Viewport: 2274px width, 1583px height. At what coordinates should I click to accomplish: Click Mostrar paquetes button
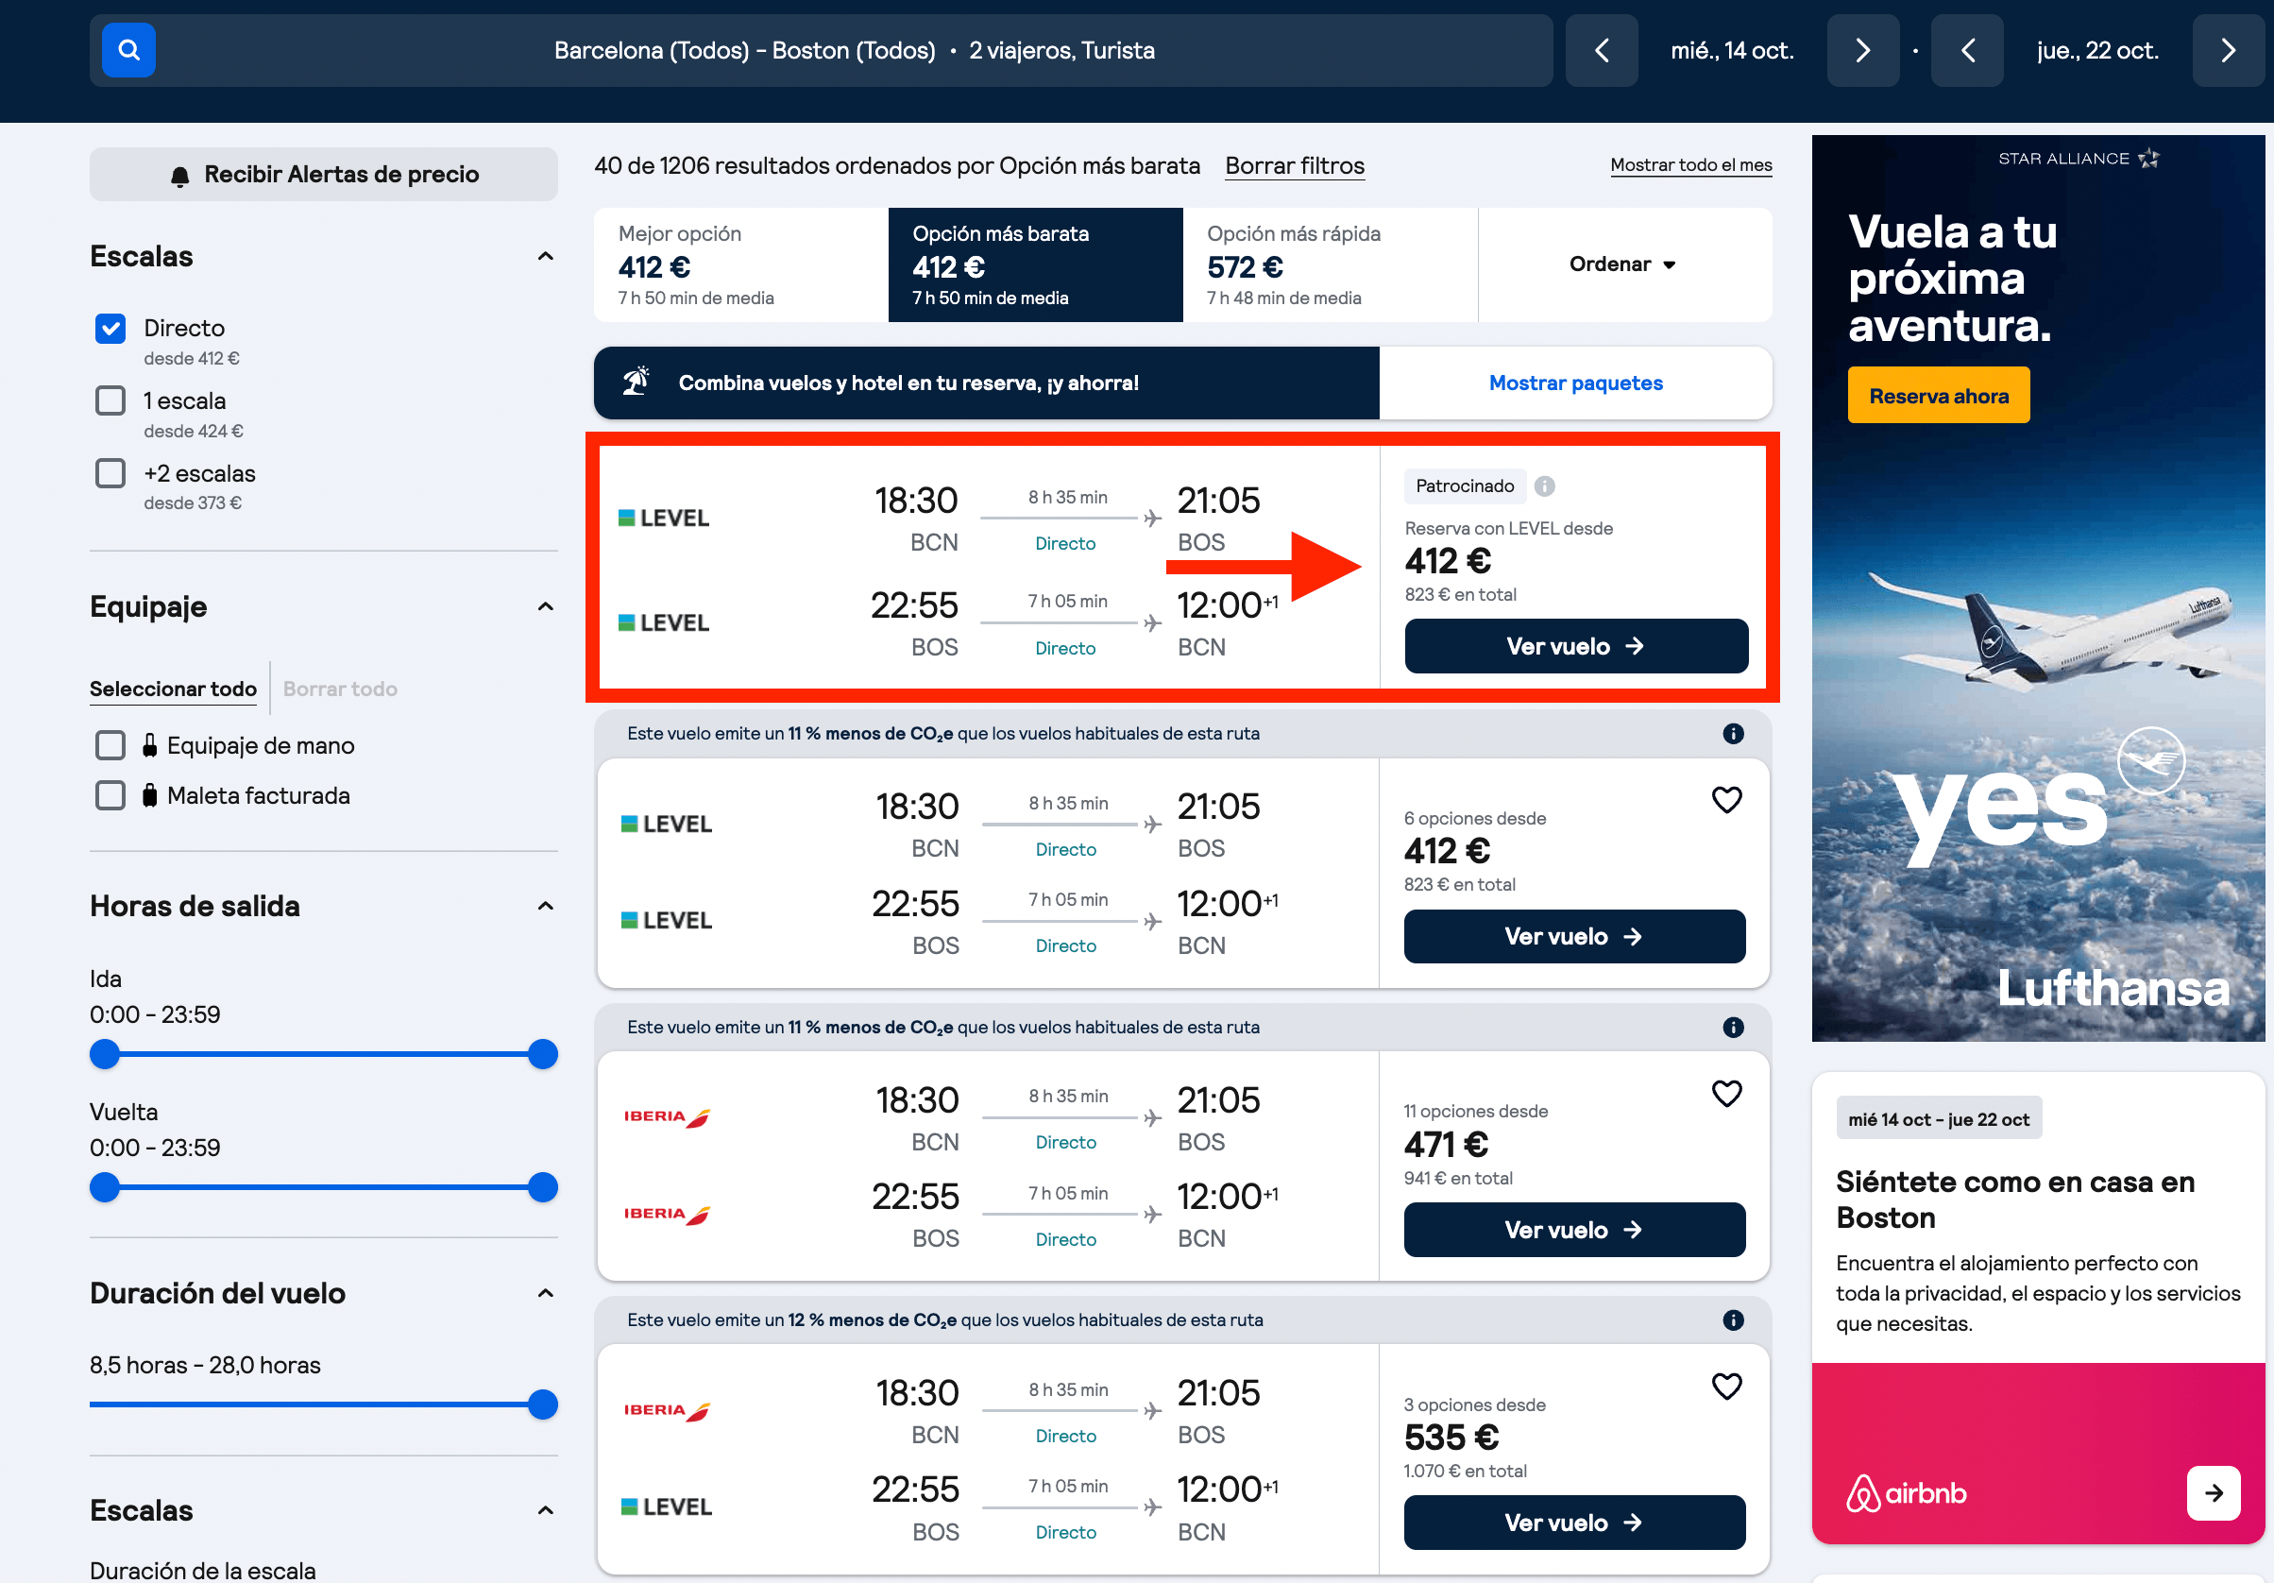[x=1576, y=383]
